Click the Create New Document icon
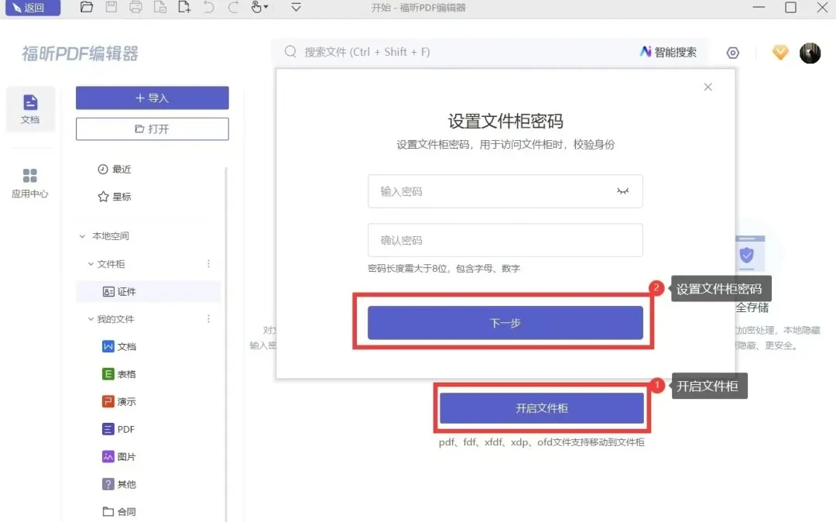This screenshot has width=836, height=522. (184, 8)
